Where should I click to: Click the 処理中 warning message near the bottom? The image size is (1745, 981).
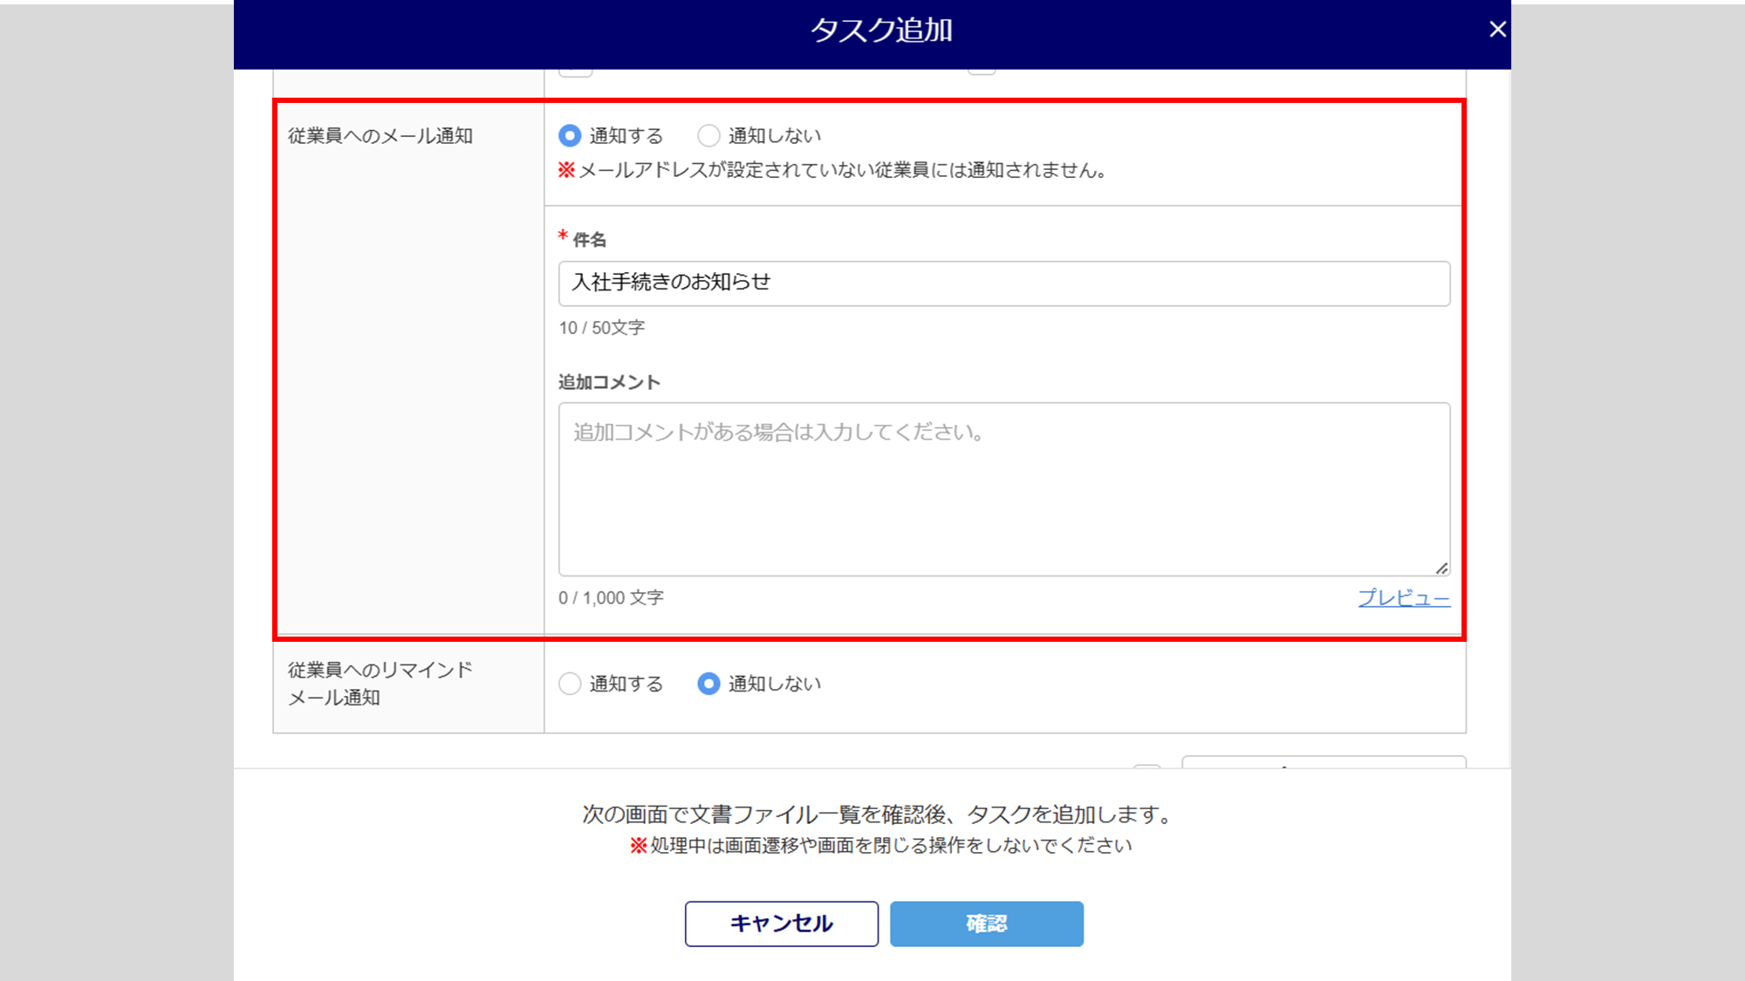click(881, 846)
